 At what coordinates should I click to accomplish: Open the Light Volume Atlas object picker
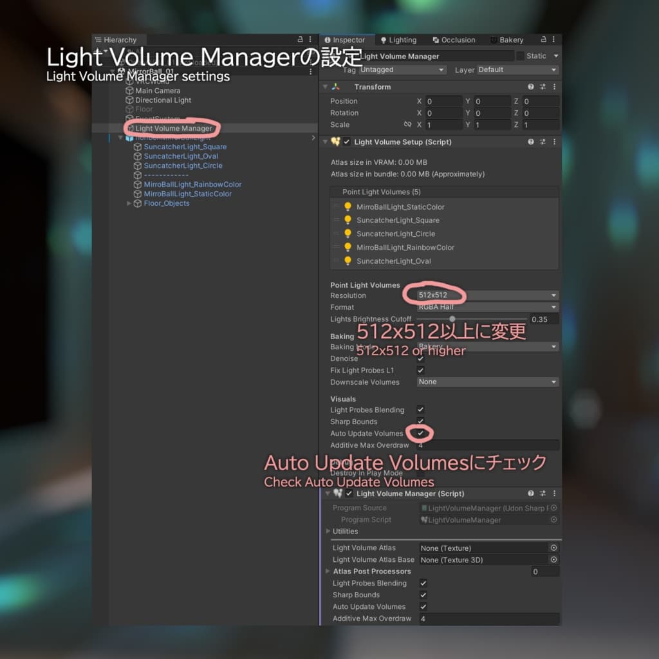pyautogui.click(x=554, y=548)
